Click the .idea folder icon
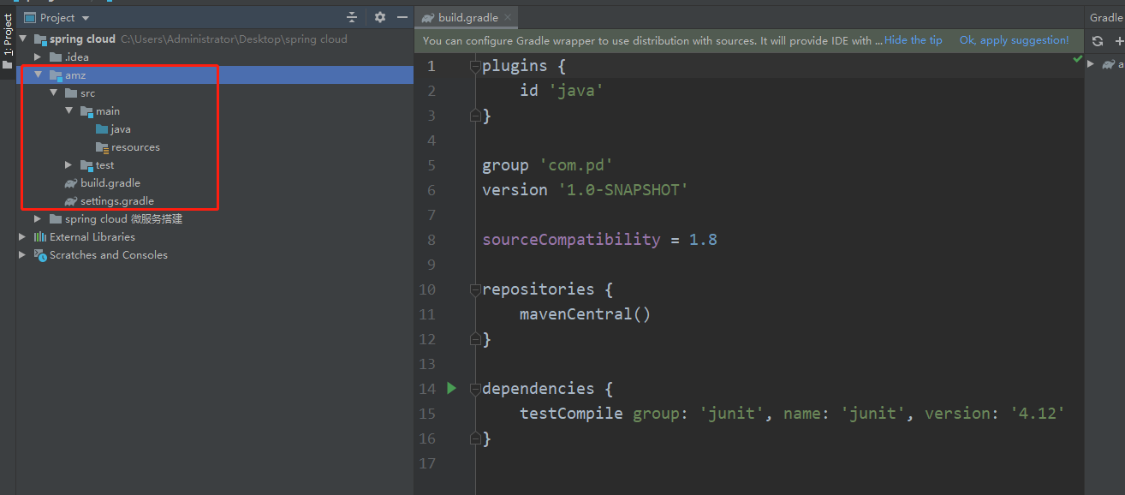Screen dimensions: 1125x495 point(56,57)
